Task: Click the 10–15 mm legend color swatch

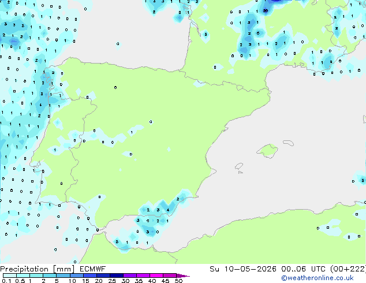Action: coord(76,275)
